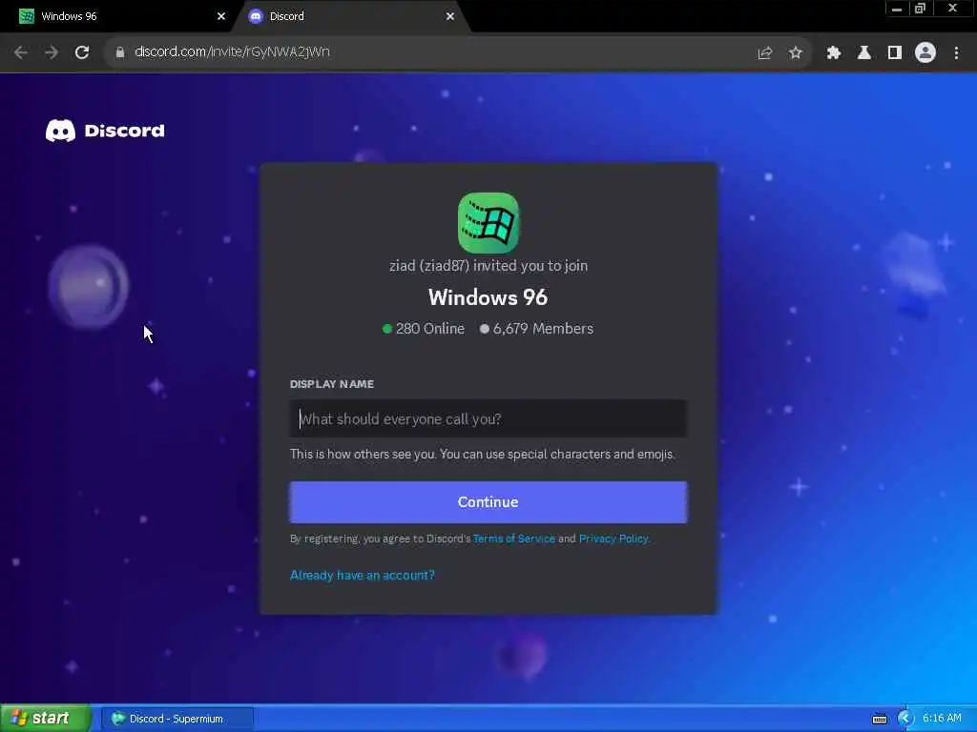Viewport: 977px width, 732px height.
Task: Click the Continue button
Action: coord(488,501)
